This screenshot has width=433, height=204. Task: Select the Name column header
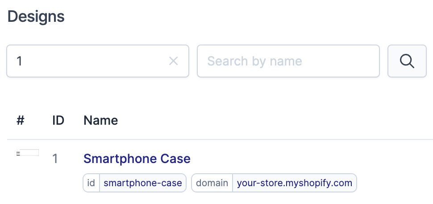[x=101, y=120]
